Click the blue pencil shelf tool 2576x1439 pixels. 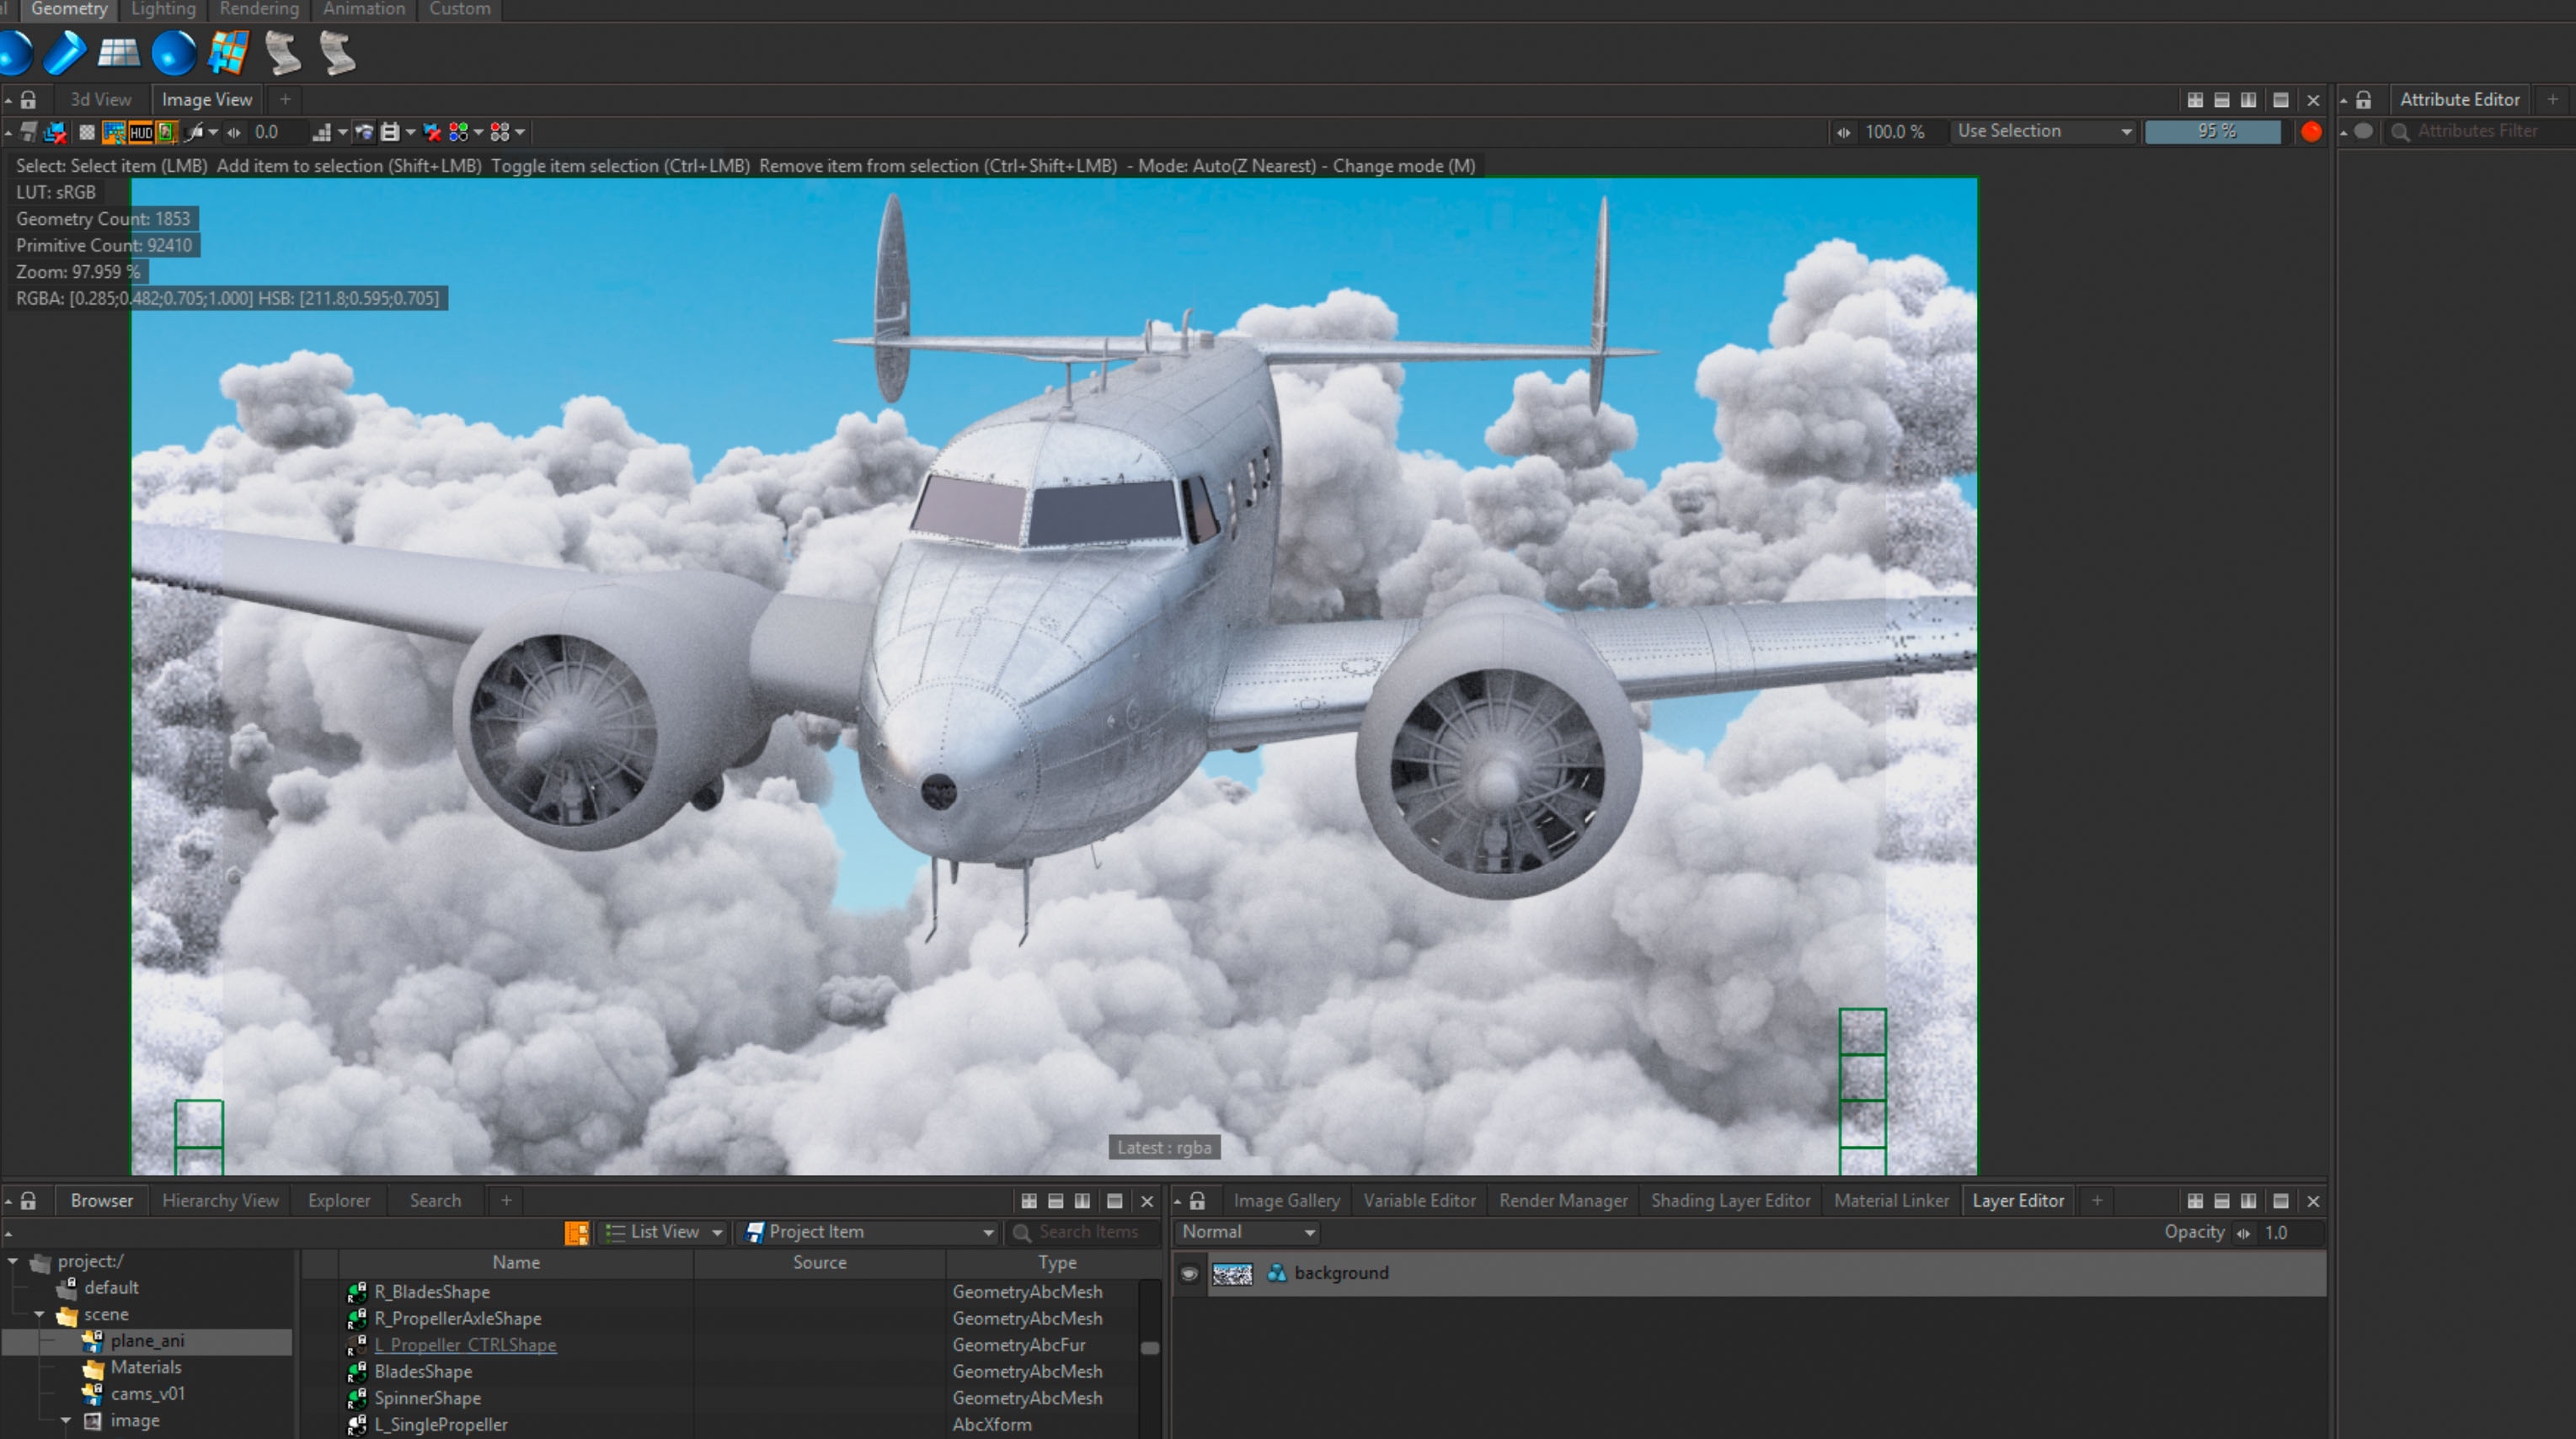click(65, 53)
